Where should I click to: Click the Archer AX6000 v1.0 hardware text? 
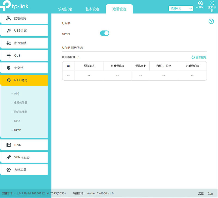100,193
